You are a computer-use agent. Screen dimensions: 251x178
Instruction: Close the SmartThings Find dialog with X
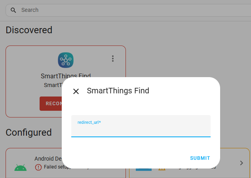coord(76,91)
